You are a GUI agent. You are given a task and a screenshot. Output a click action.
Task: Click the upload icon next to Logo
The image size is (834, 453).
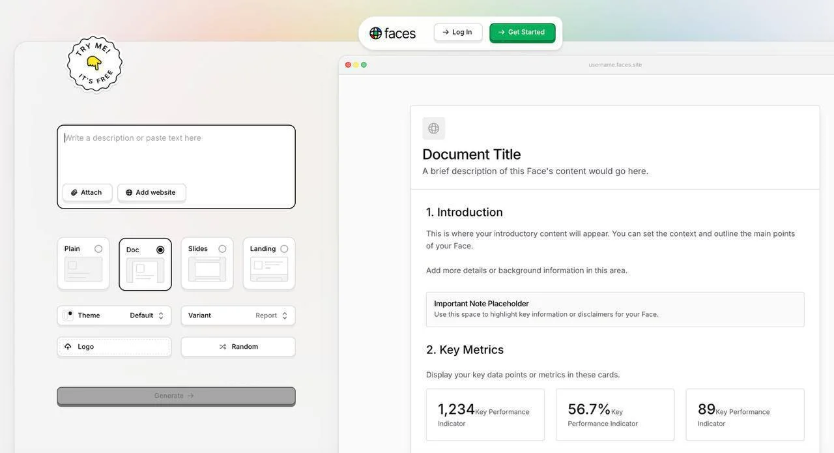tap(68, 347)
